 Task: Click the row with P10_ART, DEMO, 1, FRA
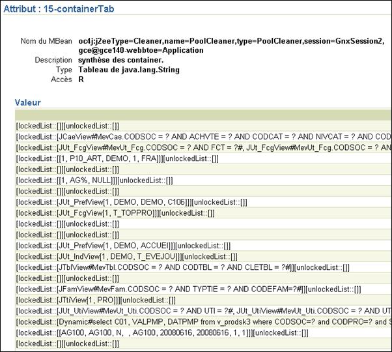(203, 158)
